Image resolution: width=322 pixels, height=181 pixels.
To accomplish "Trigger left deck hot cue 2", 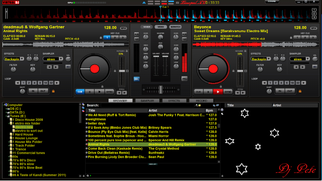I will coord(115,37).
